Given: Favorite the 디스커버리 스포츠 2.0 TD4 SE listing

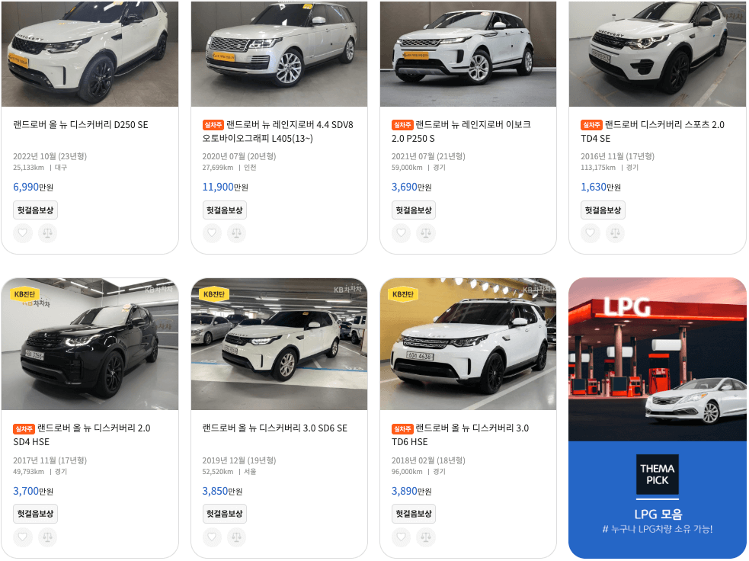Looking at the screenshot, I should [590, 233].
